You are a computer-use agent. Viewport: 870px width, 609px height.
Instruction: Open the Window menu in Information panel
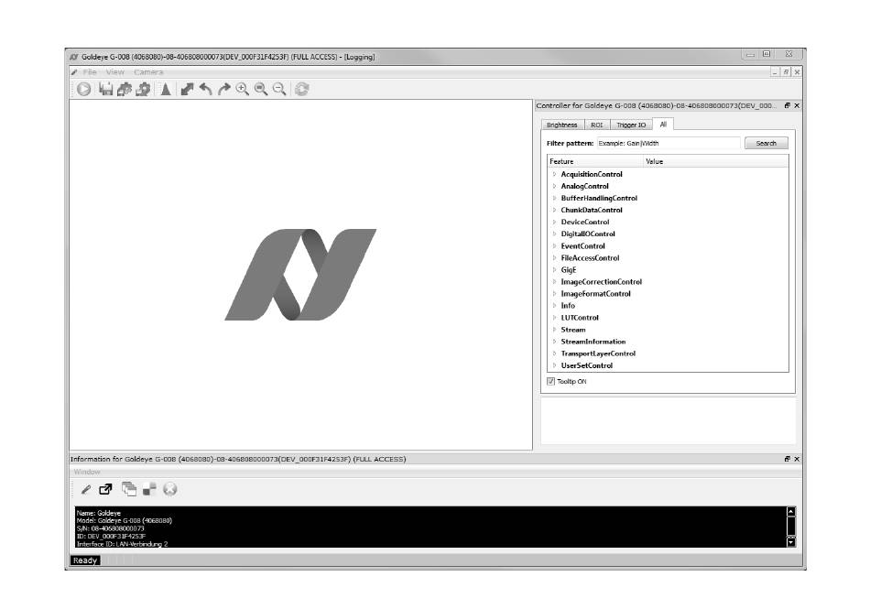click(87, 472)
